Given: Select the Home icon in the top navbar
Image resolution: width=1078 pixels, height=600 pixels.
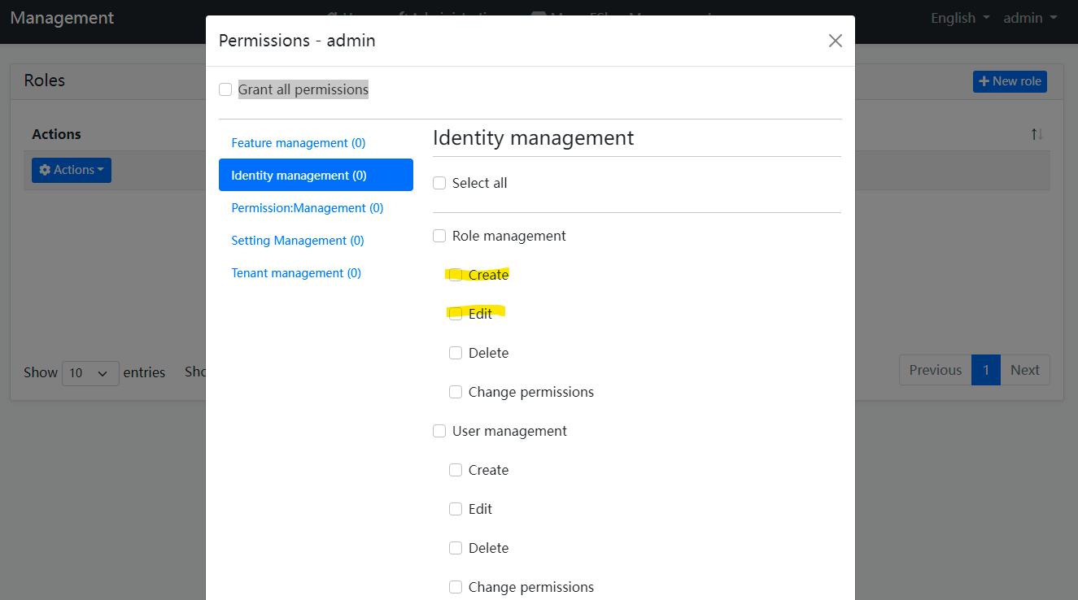Looking at the screenshot, I should (332, 16).
